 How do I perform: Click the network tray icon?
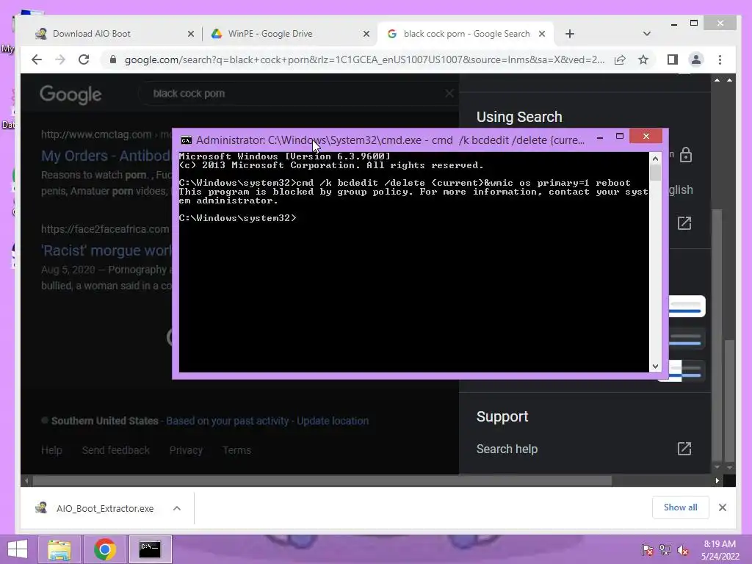click(x=665, y=550)
